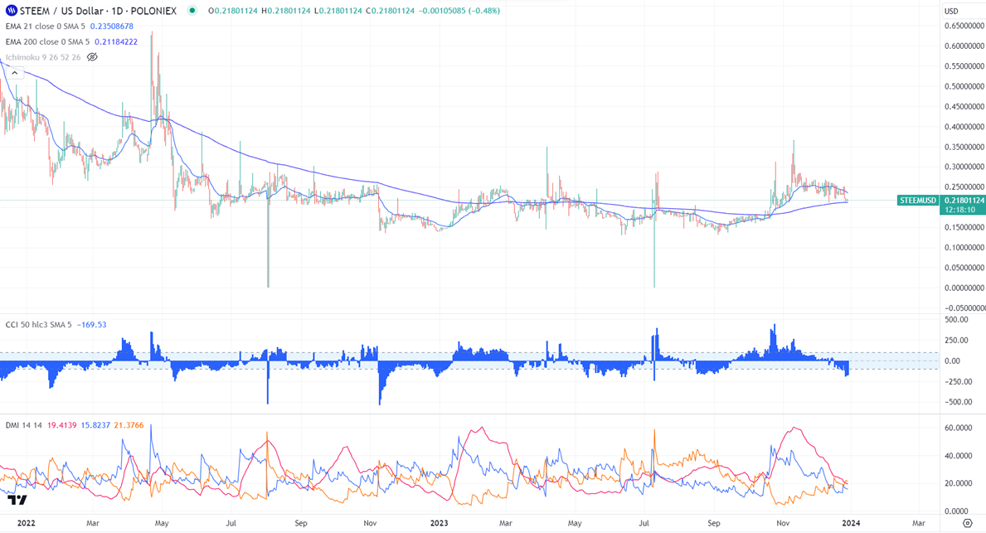Click the 0.10000000 price axis label

(x=964, y=247)
